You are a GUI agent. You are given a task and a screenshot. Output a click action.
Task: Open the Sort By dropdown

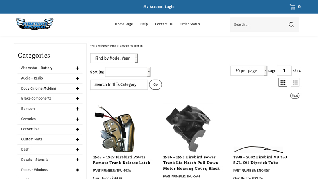[128, 72]
